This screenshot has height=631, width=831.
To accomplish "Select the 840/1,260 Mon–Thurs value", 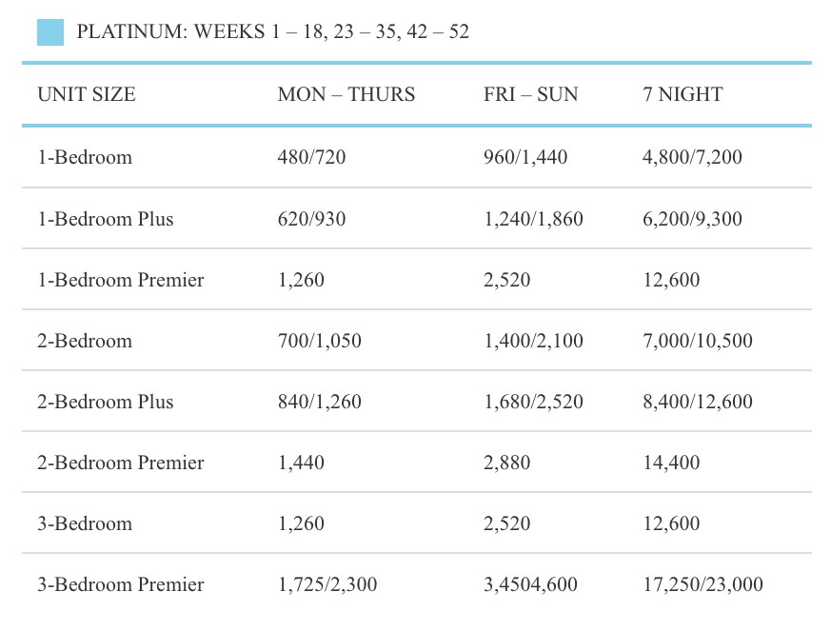I will (x=319, y=402).
